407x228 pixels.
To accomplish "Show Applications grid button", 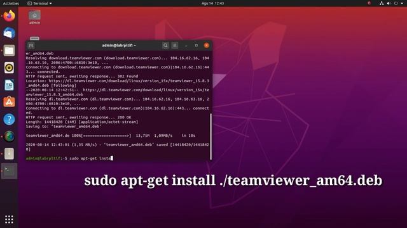I will tap(9, 220).
